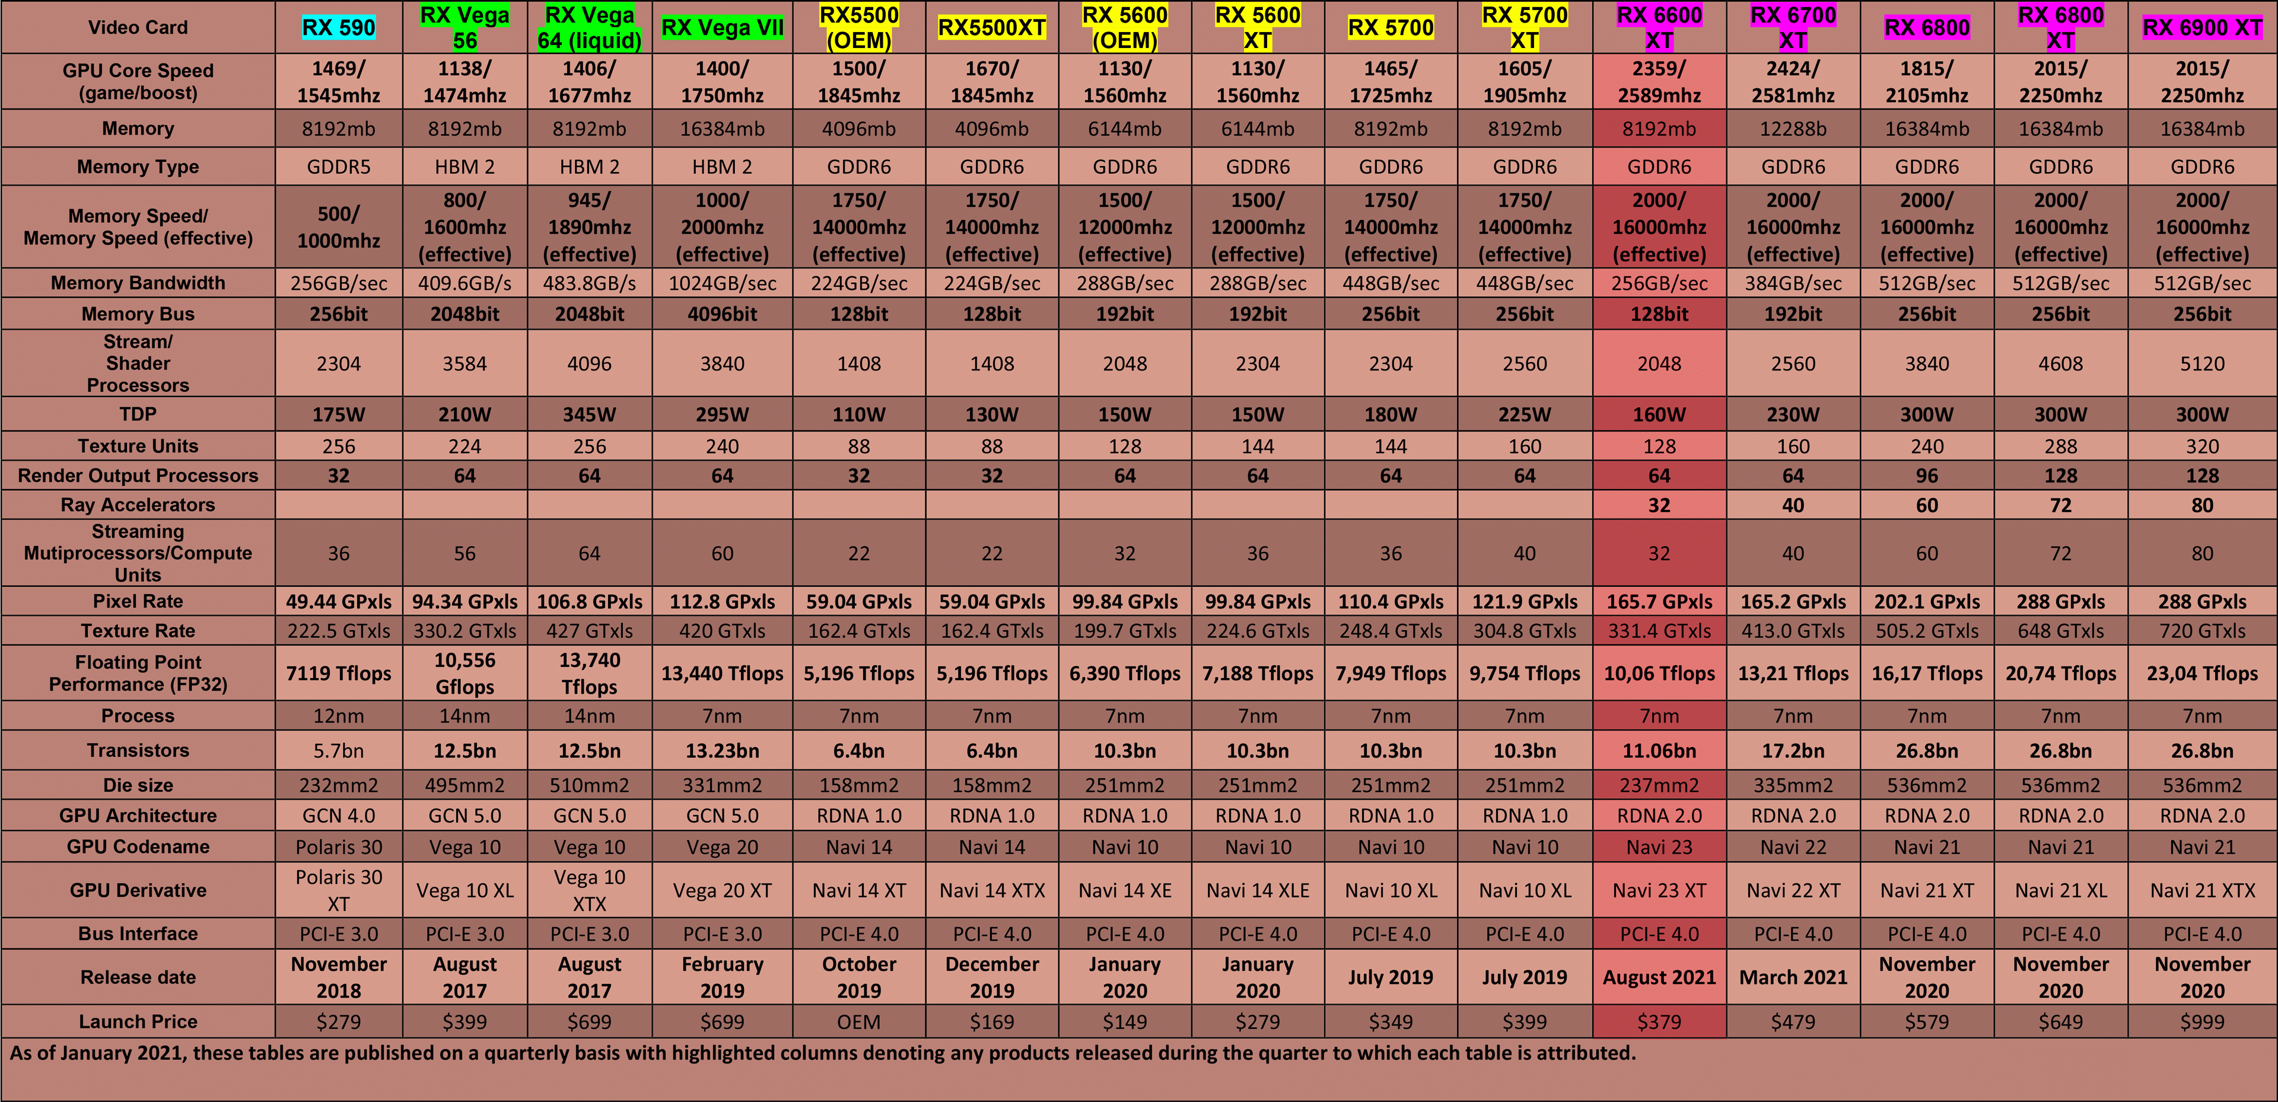This screenshot has width=2278, height=1102.
Task: Click the Memory Bus row label
Action: 138,314
